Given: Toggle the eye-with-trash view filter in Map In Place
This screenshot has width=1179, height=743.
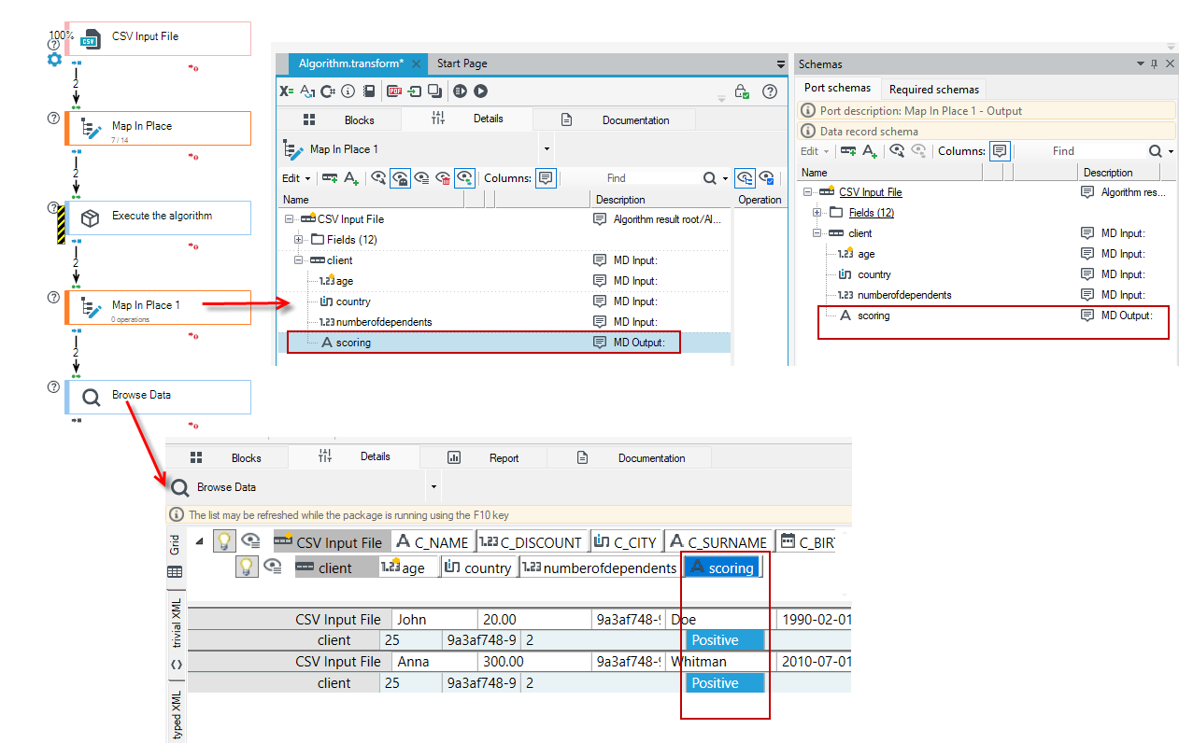Looking at the screenshot, I should pyautogui.click(x=444, y=177).
